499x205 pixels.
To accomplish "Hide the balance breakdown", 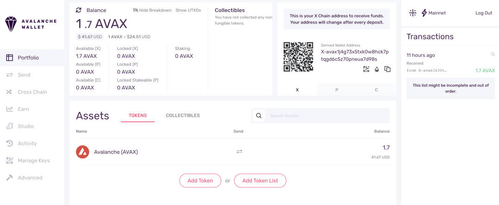I will click(152, 10).
